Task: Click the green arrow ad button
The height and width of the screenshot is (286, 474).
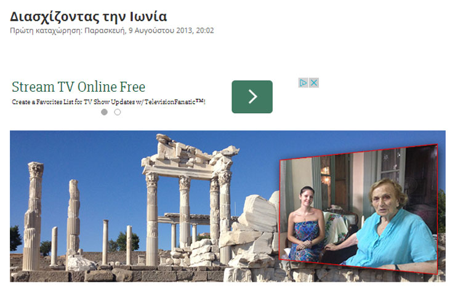Action: pos(252,97)
